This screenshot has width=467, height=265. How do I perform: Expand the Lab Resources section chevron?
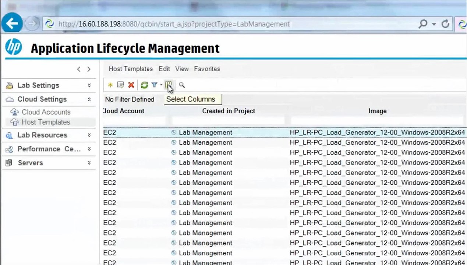[x=89, y=135]
